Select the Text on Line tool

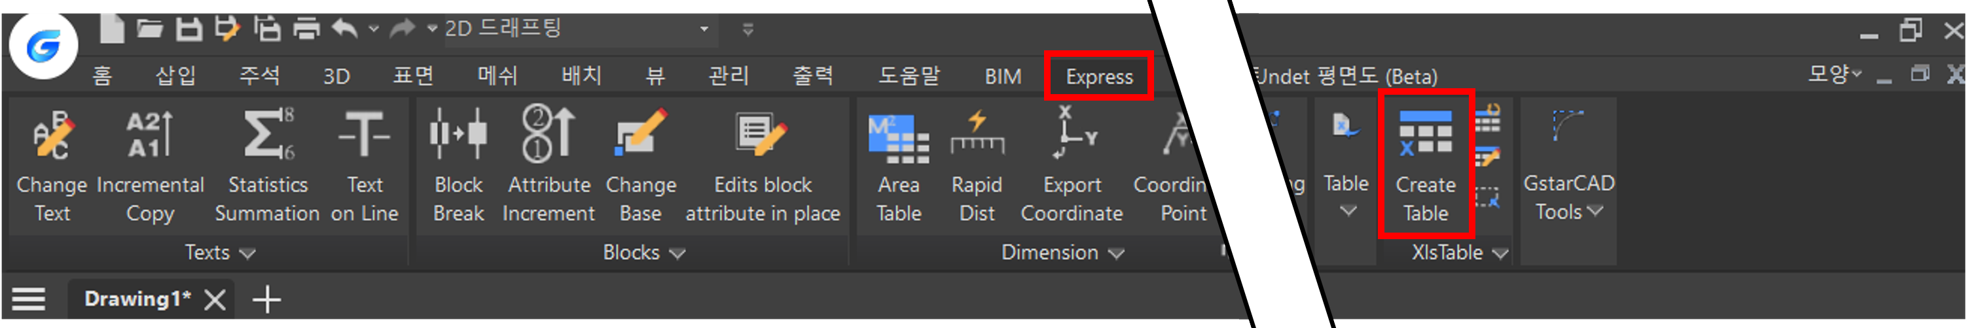[364, 136]
